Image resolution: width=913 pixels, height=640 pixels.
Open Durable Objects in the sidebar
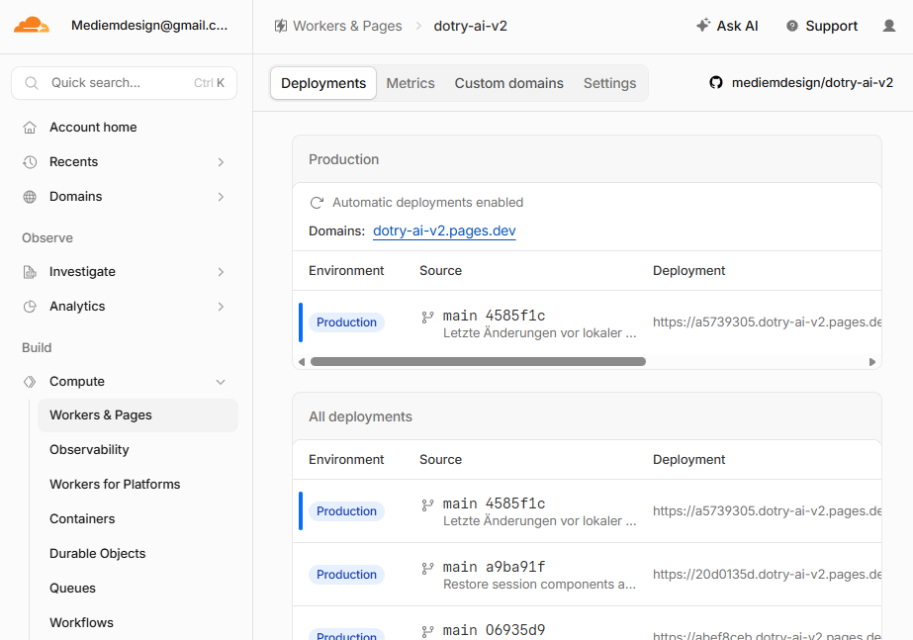tap(97, 553)
